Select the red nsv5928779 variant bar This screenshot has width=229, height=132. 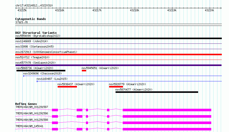point(116,87)
